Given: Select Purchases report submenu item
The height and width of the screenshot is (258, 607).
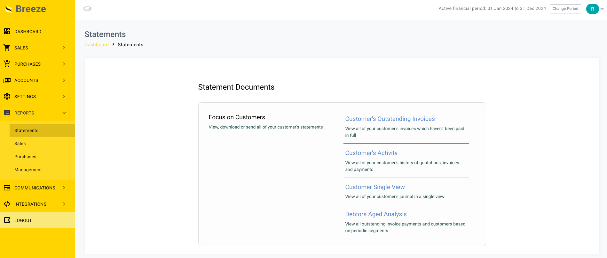Looking at the screenshot, I should [x=25, y=157].
